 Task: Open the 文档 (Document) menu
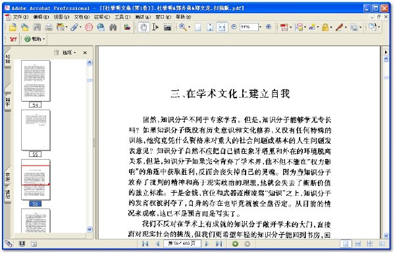click(82, 17)
